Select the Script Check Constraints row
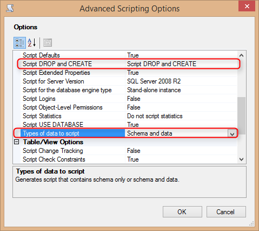Screen dimensions: 259x231 [129, 159]
